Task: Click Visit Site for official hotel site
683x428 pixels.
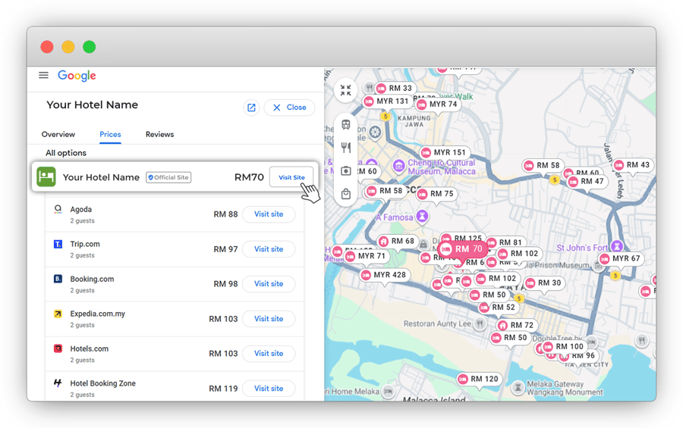Action: coord(291,177)
